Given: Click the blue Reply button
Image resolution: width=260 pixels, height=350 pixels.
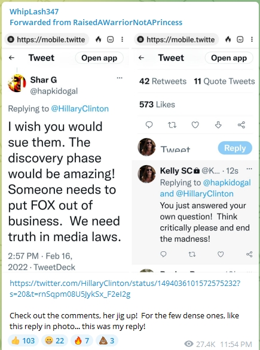Looking at the screenshot, I should tap(235, 148).
